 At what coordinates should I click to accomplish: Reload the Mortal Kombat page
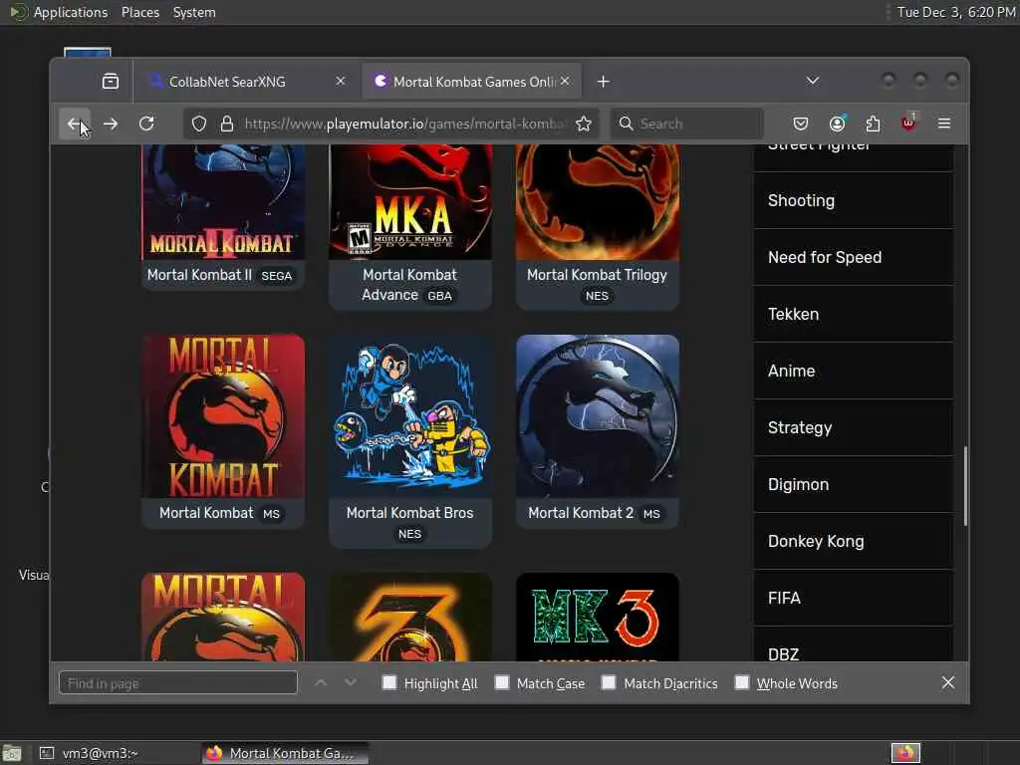pos(147,124)
